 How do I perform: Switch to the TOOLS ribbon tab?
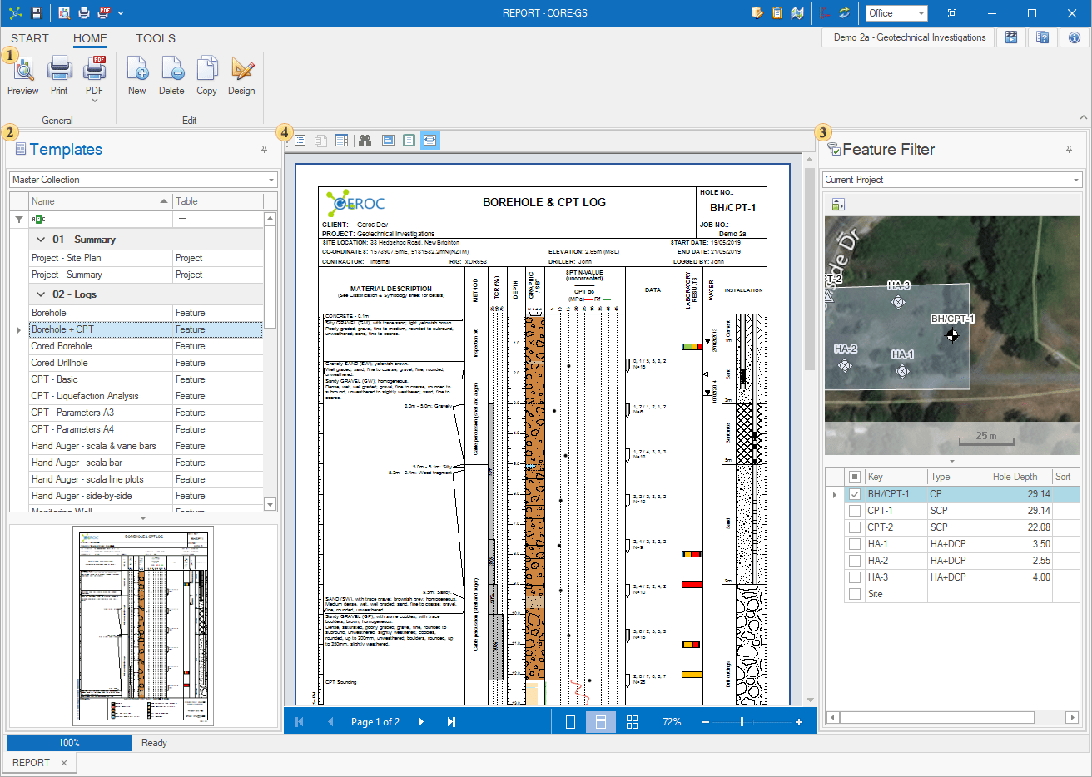tap(156, 38)
